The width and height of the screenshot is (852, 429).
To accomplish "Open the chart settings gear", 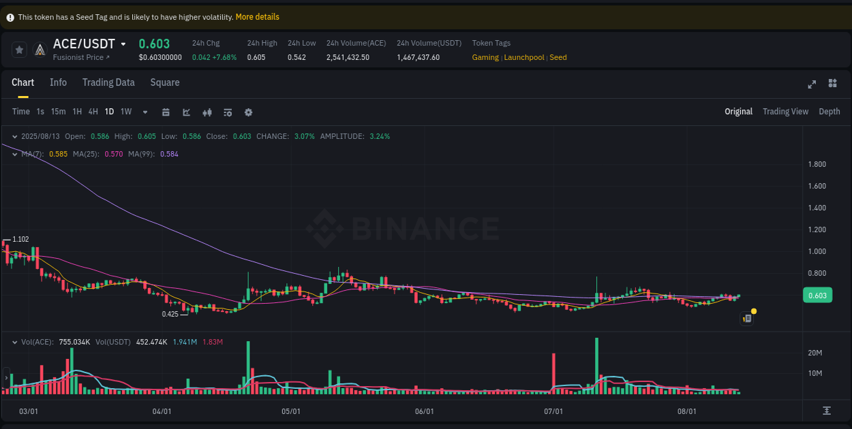I will (248, 111).
